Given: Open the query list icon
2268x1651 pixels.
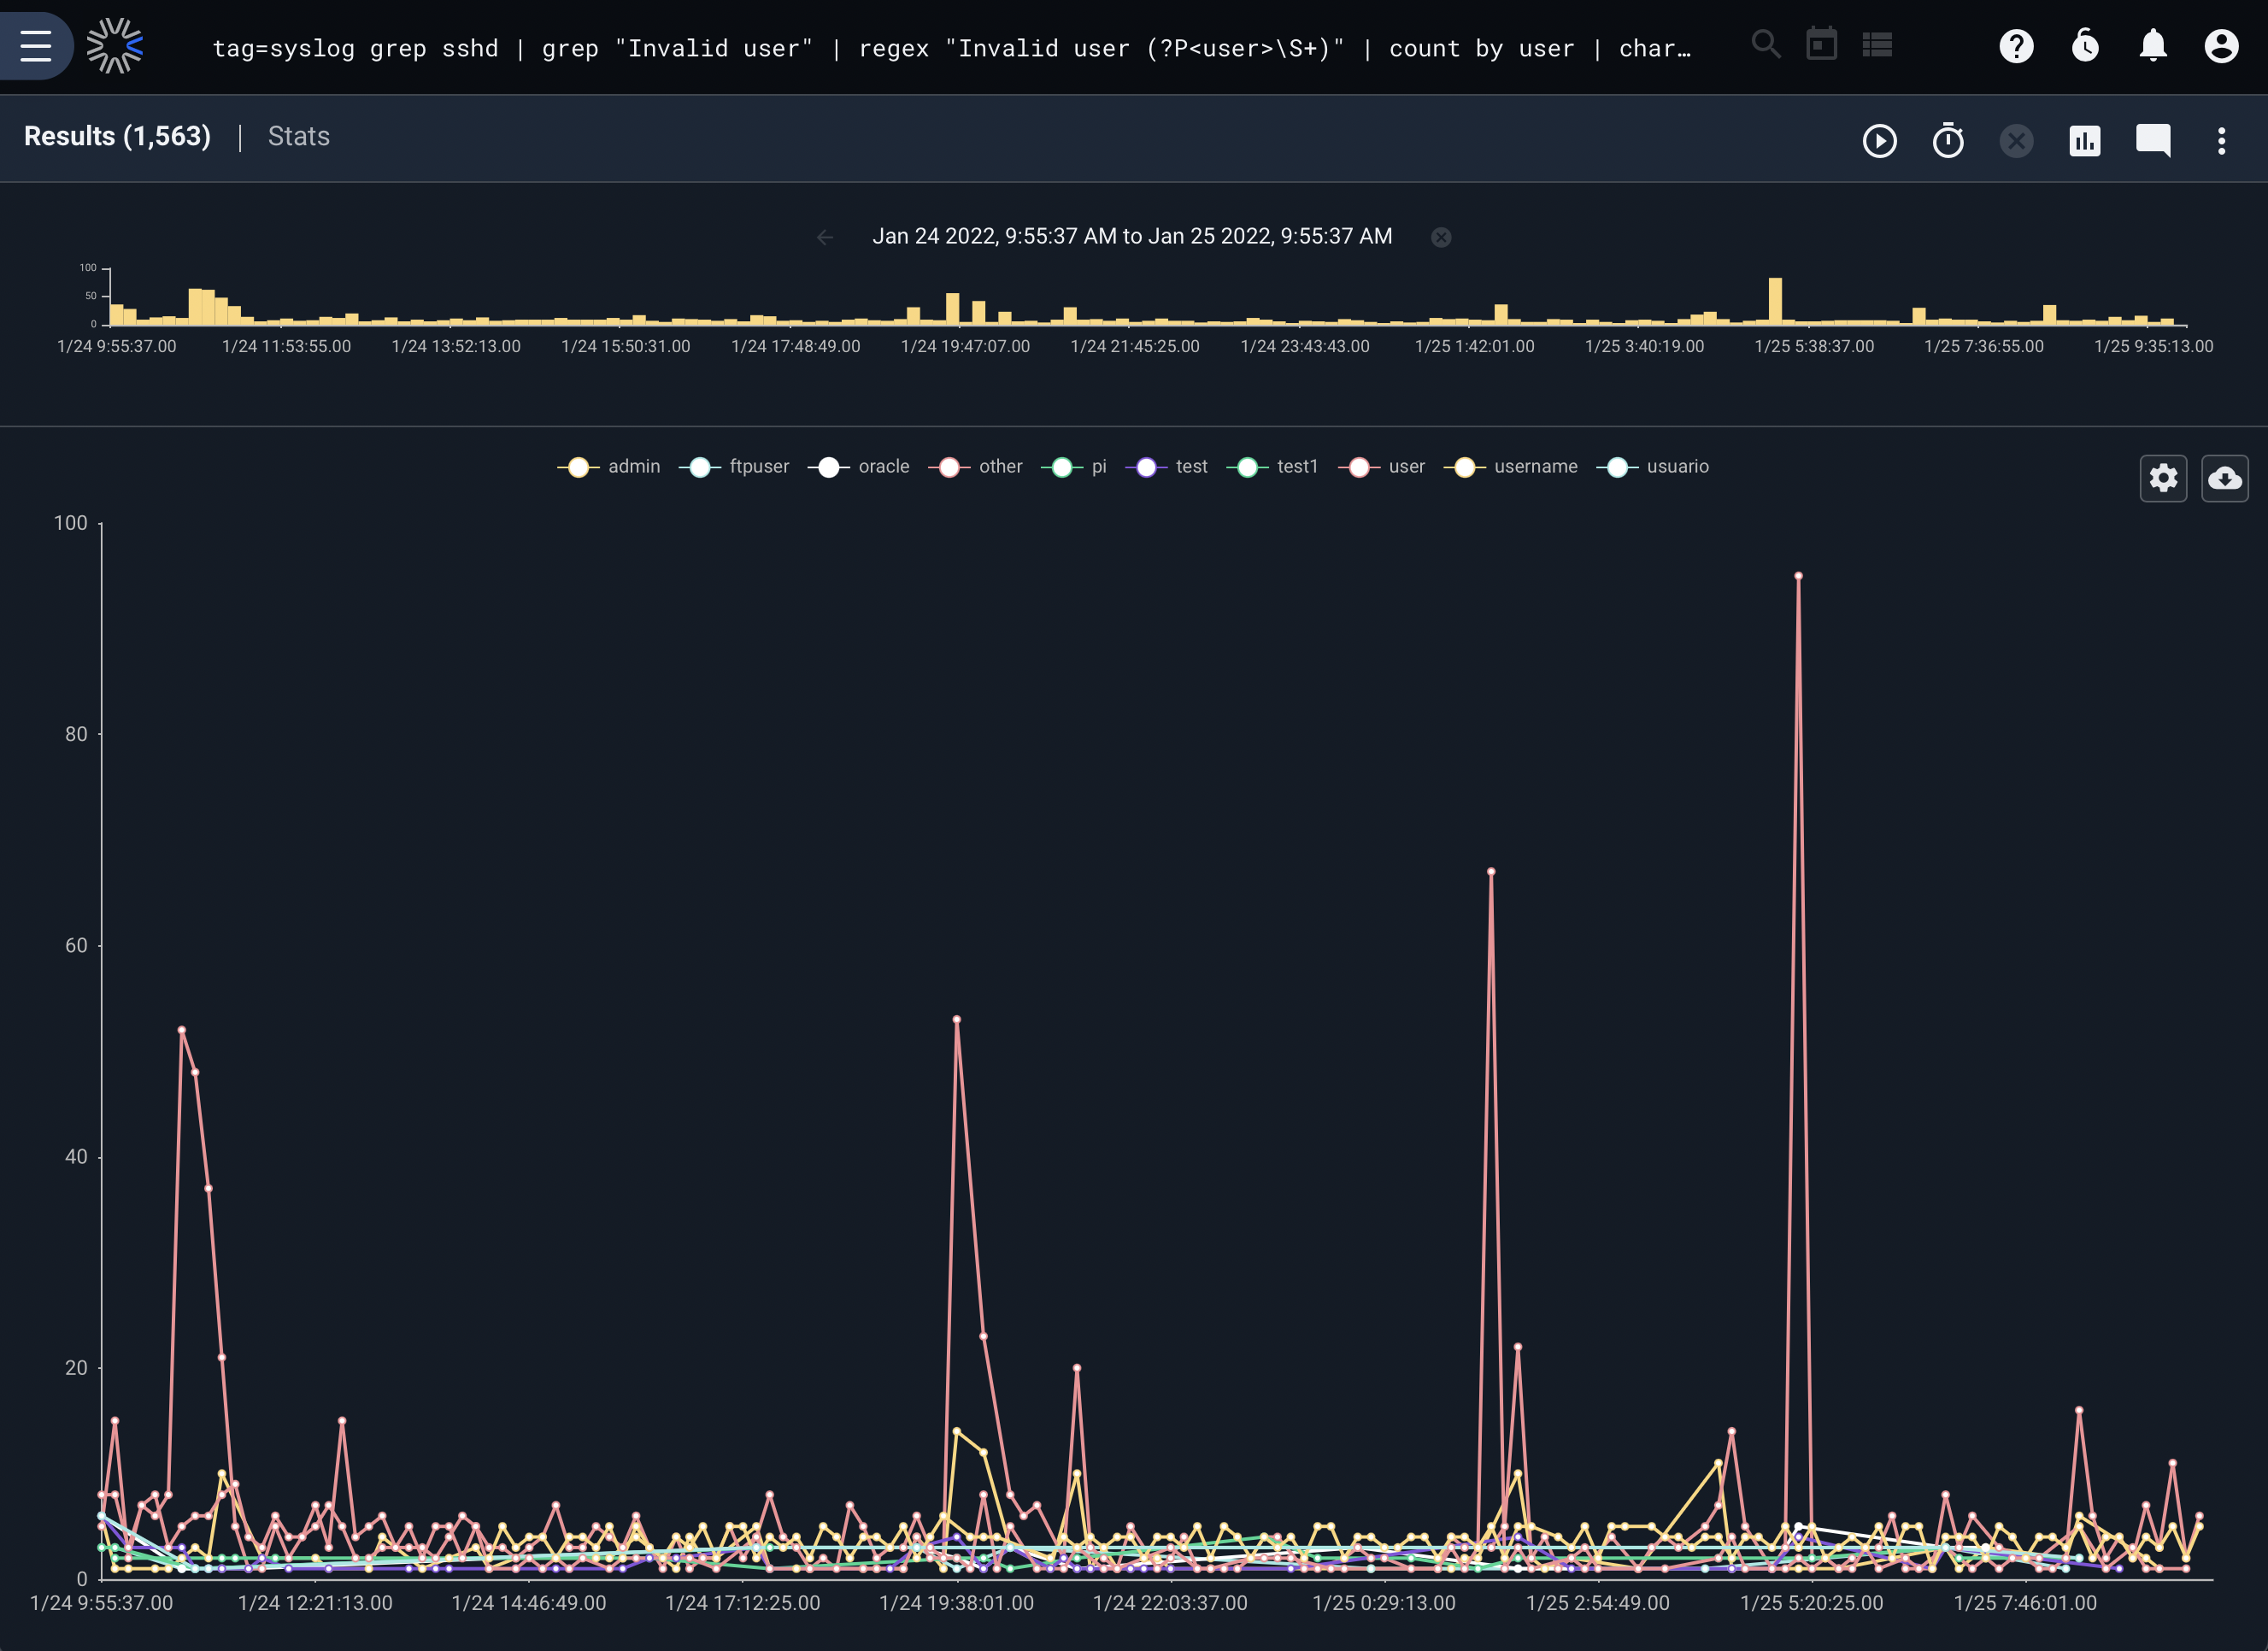Looking at the screenshot, I should coord(1877,45).
